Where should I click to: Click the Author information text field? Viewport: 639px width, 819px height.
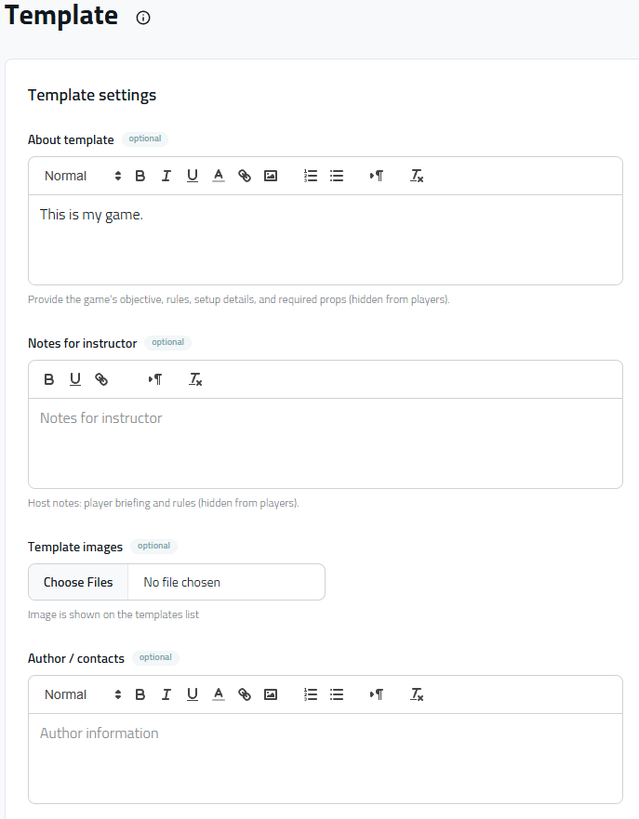pos(326,756)
